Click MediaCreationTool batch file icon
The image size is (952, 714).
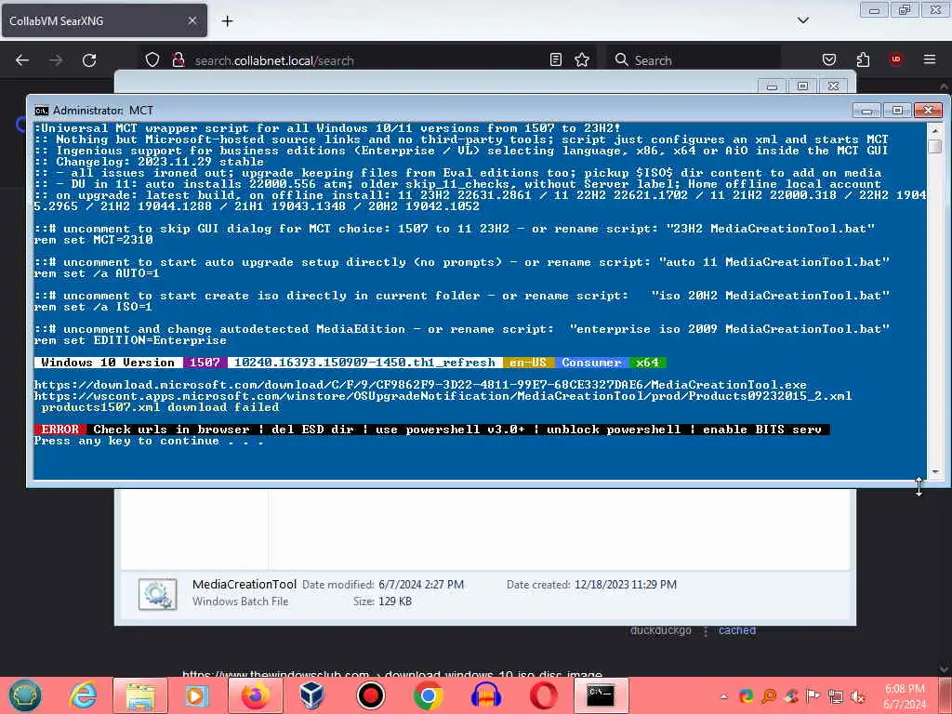click(157, 594)
